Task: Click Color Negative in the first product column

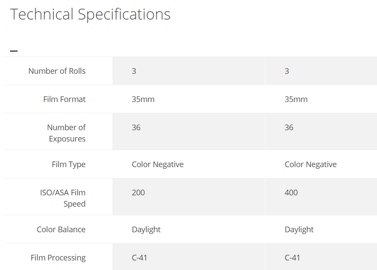Action: click(x=158, y=164)
